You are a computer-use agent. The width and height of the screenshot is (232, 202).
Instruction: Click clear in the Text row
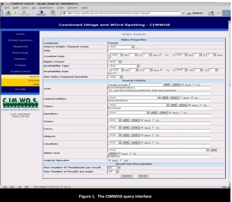tap(176, 84)
